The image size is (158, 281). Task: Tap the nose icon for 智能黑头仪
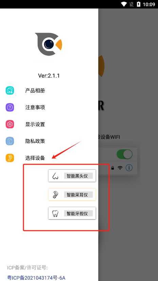[x=55, y=176]
